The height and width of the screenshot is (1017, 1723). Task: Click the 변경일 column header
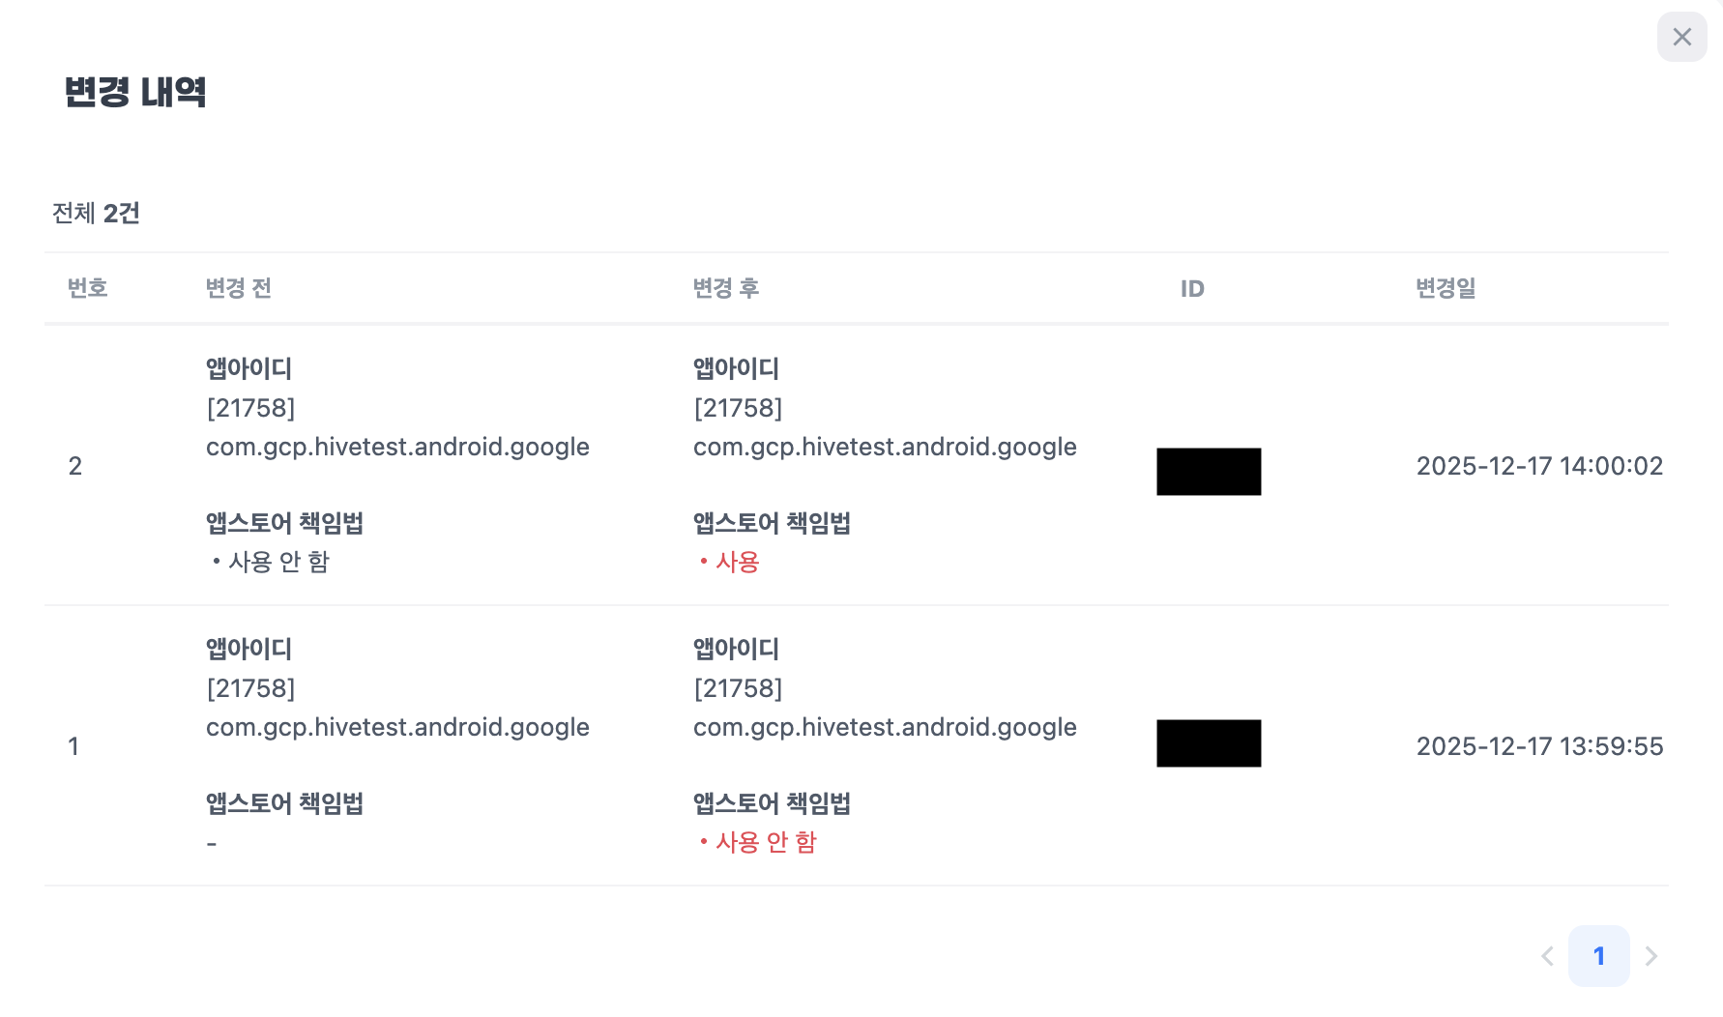coord(1445,288)
